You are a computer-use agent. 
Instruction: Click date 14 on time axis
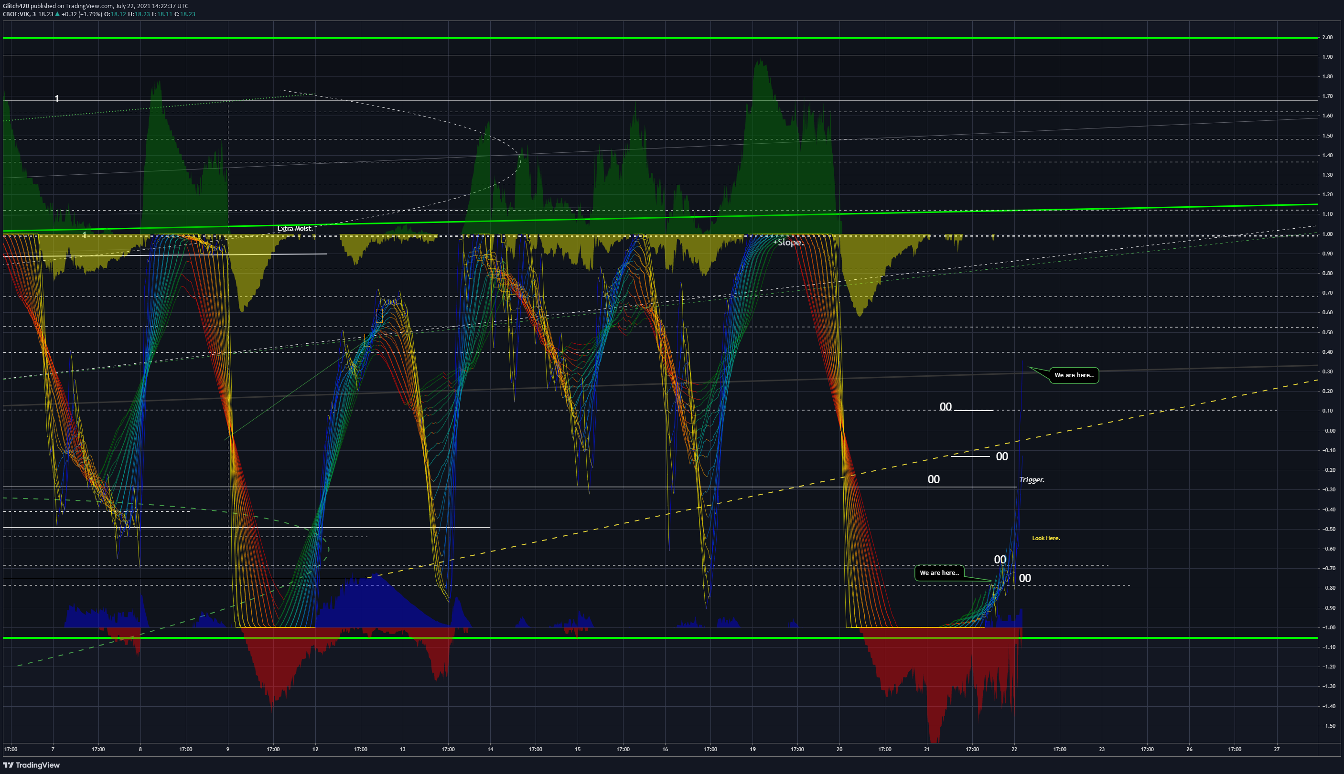point(490,749)
